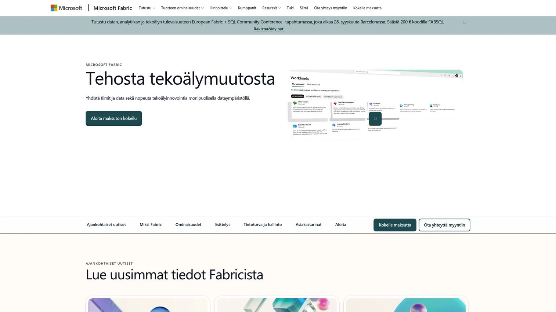Select the Ominaisuudet section tab
The image size is (556, 312).
(x=188, y=225)
